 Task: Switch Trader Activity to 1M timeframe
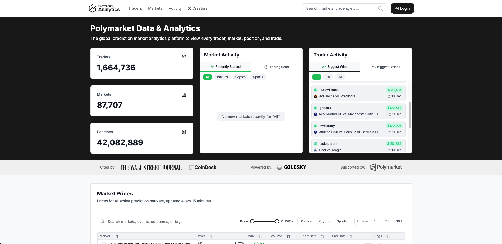pyautogui.click(x=340, y=77)
